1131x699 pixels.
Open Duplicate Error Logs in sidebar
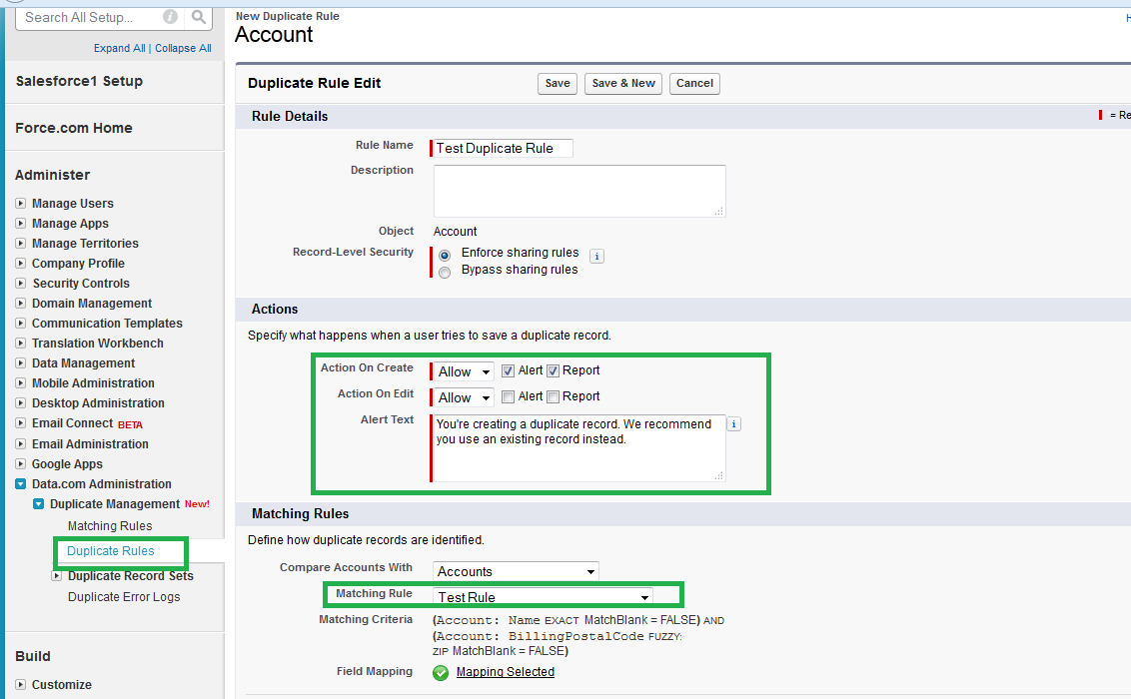click(124, 597)
